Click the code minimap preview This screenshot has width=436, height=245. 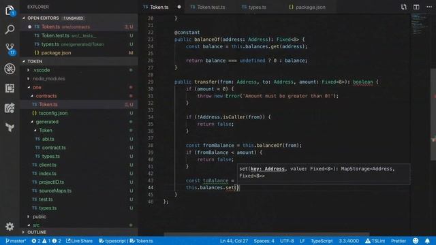coord(420,24)
